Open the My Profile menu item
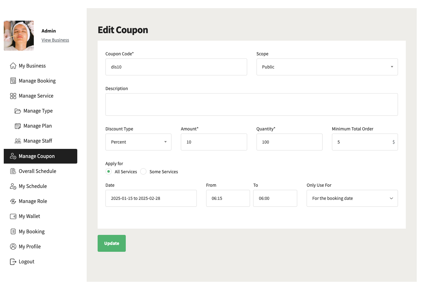The width and height of the screenshot is (423, 289). point(30,246)
